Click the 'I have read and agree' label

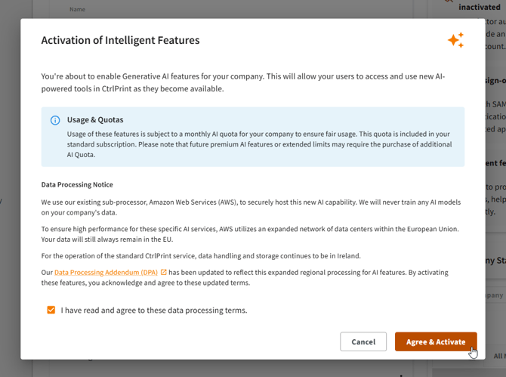154,310
